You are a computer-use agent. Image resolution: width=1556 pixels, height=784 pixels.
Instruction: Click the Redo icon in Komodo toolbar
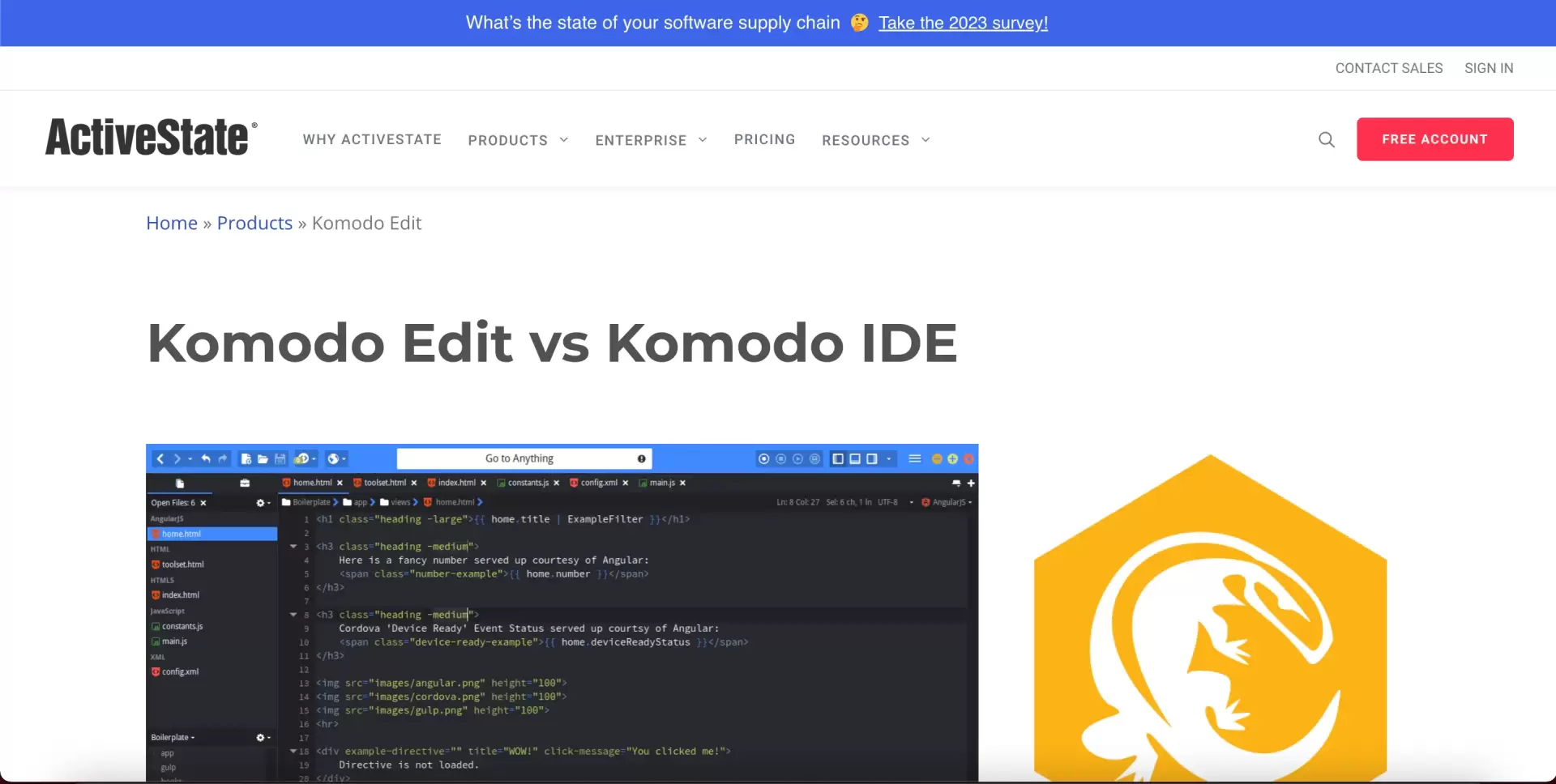pos(222,458)
